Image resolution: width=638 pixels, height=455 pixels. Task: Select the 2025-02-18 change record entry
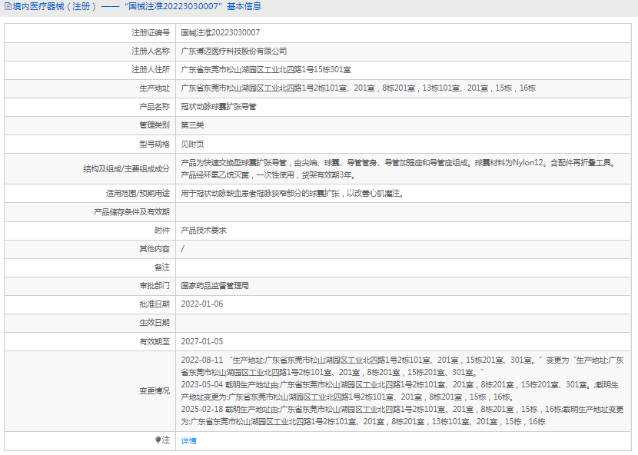point(402,416)
